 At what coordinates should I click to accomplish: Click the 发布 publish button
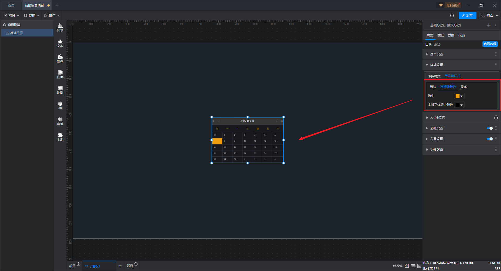click(x=467, y=15)
